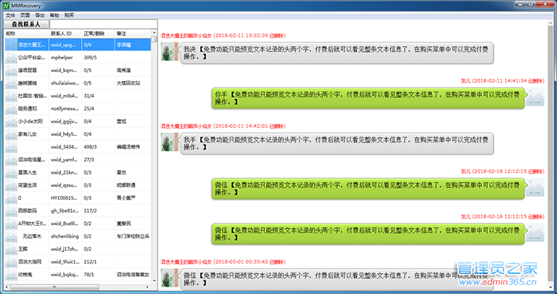The image size is (557, 294).
Task: Open the 购买 menu
Action: [69, 16]
